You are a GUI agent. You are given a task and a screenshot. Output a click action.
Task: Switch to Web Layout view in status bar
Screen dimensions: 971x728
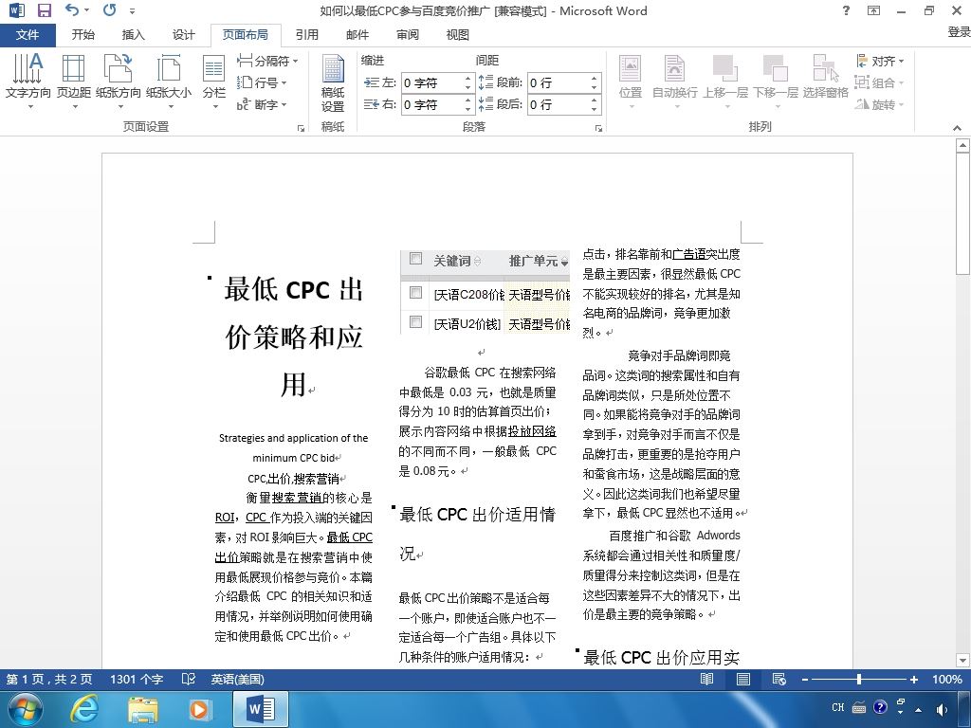pyautogui.click(x=779, y=679)
